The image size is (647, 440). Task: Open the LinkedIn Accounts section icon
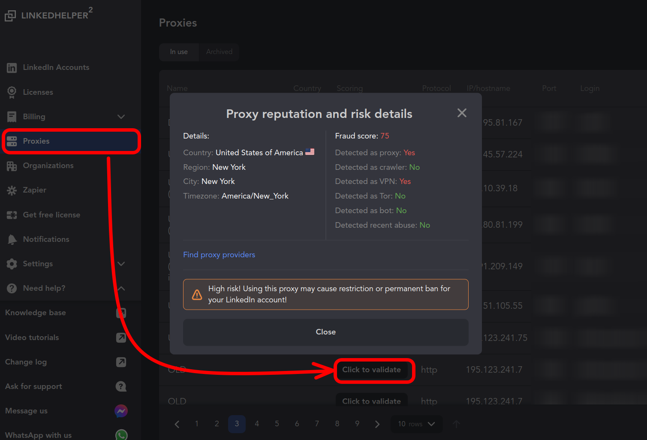12,67
